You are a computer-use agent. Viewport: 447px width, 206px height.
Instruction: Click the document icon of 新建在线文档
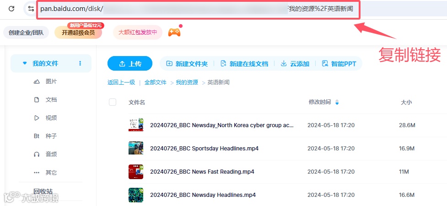pyautogui.click(x=223, y=64)
